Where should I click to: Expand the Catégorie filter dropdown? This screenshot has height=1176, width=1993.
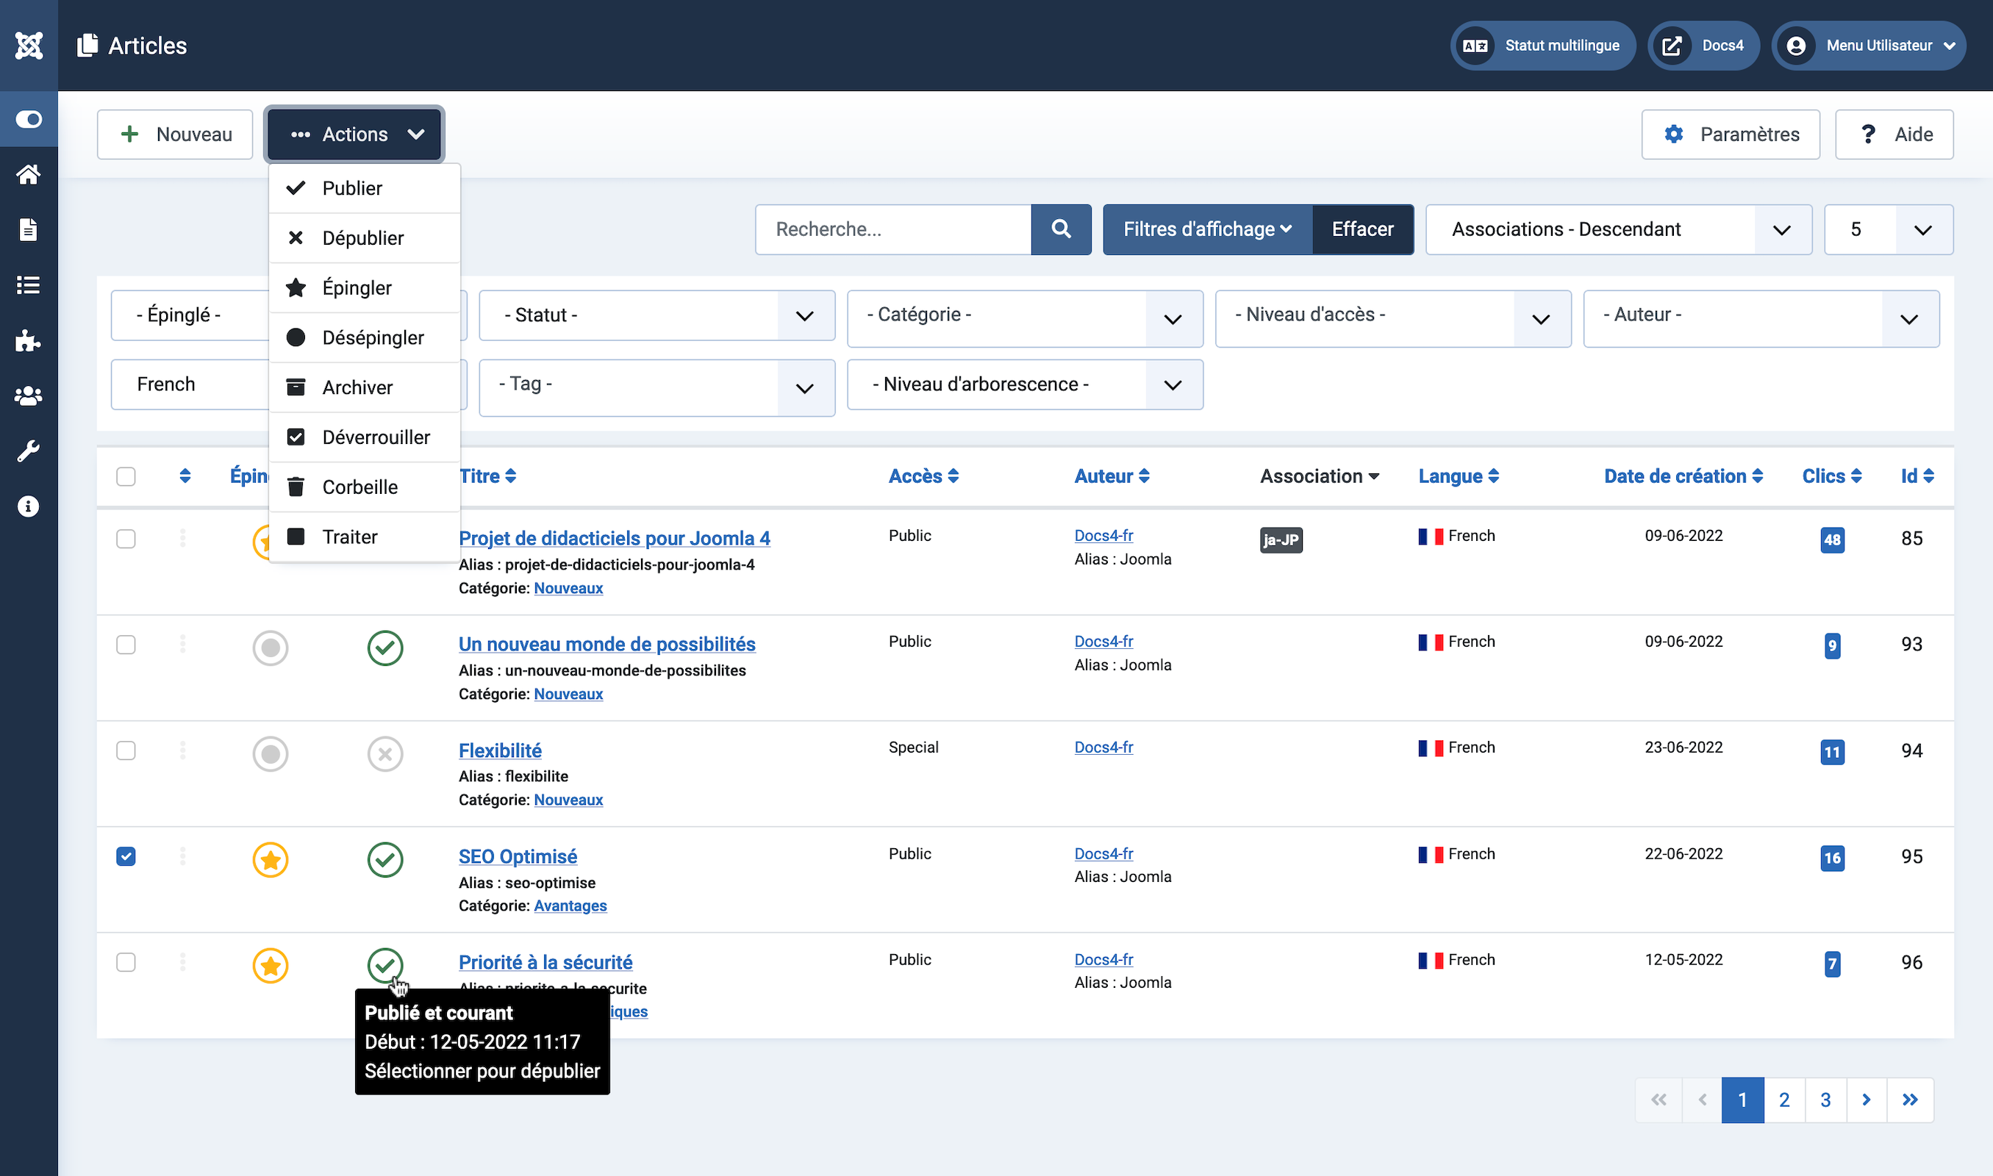pos(1025,318)
